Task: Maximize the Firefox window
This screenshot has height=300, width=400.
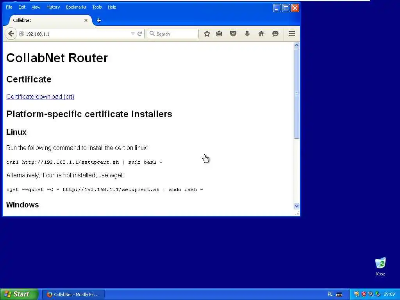Action: coord(286,8)
